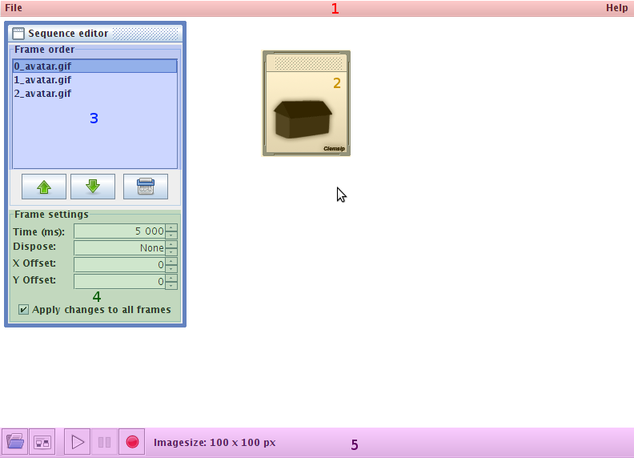
Task: Click the Y Offset input field
Action: (x=120, y=281)
